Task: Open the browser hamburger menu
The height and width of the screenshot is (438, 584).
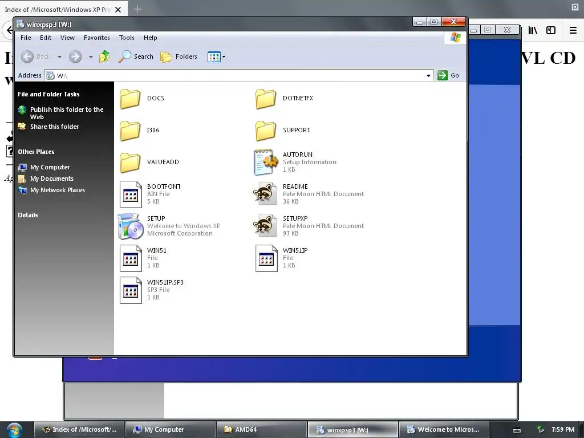Action: pos(573,30)
